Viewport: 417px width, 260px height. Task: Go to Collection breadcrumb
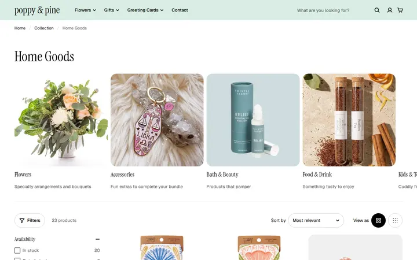pyautogui.click(x=44, y=28)
